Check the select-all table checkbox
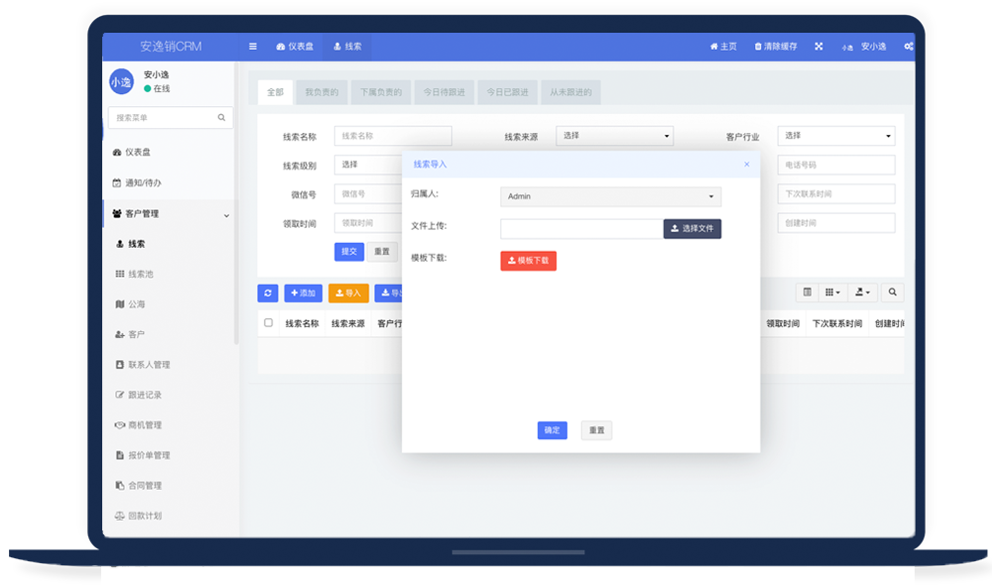992x585 pixels. (268, 323)
